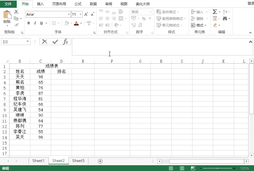Screen dimensions: 254x171
Task: Cancel the entry with the formula bar X
Action: pos(45,42)
